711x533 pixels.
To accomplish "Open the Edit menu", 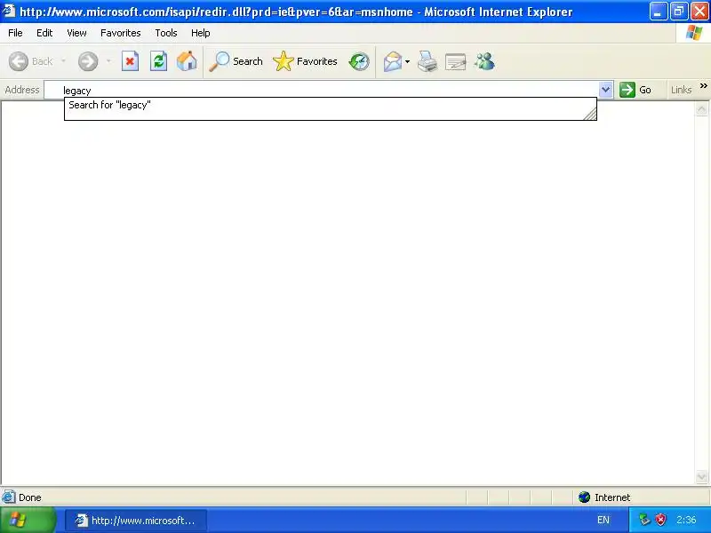I will (44, 33).
